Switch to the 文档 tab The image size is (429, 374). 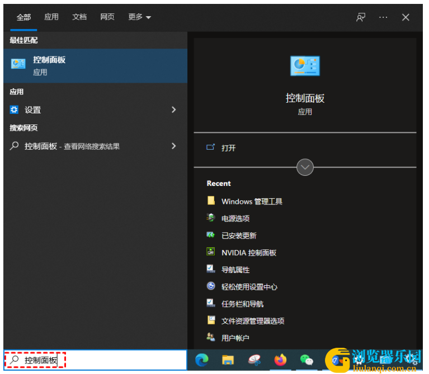click(x=79, y=17)
